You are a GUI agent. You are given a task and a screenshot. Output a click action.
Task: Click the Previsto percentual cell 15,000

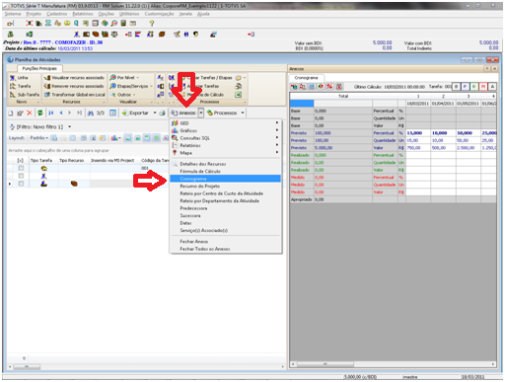(x=418, y=133)
